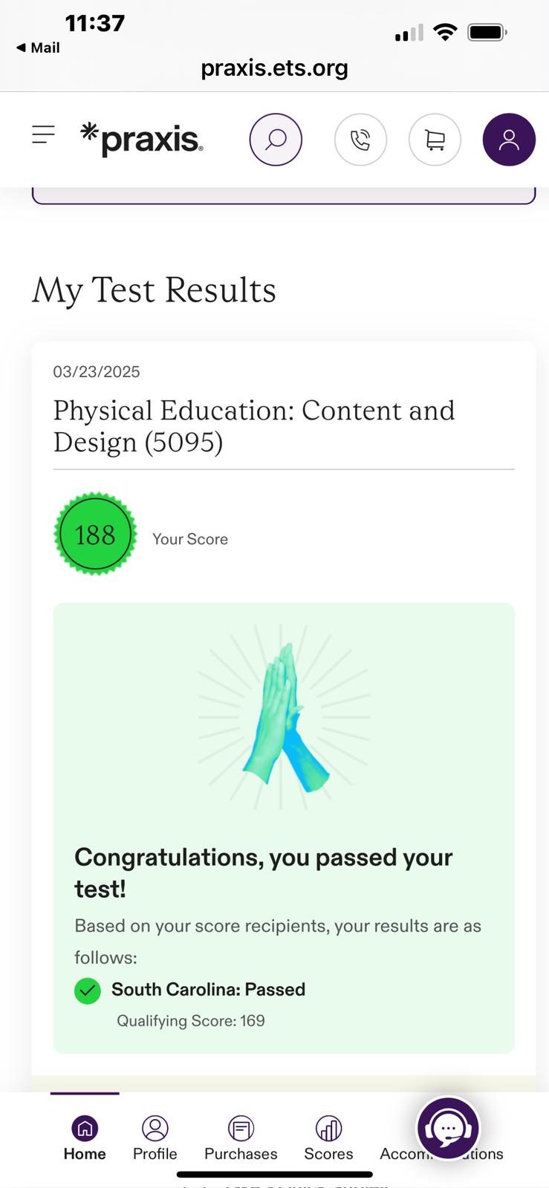Viewport: 549px width, 1188px height.
Task: Tap the praxis logo
Action: 141,139
